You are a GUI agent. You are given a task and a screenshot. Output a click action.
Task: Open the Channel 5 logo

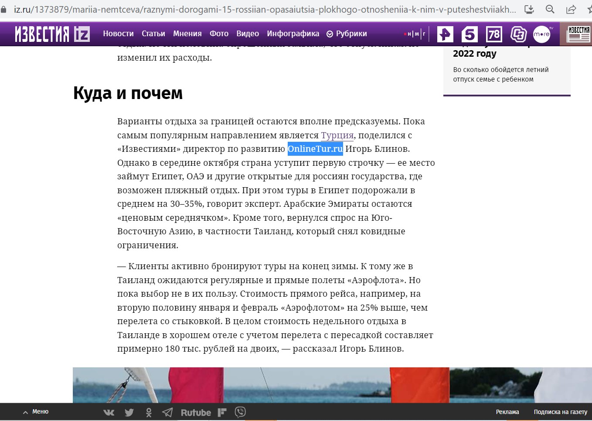[470, 34]
